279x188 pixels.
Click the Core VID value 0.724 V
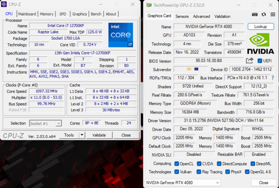(90, 45)
